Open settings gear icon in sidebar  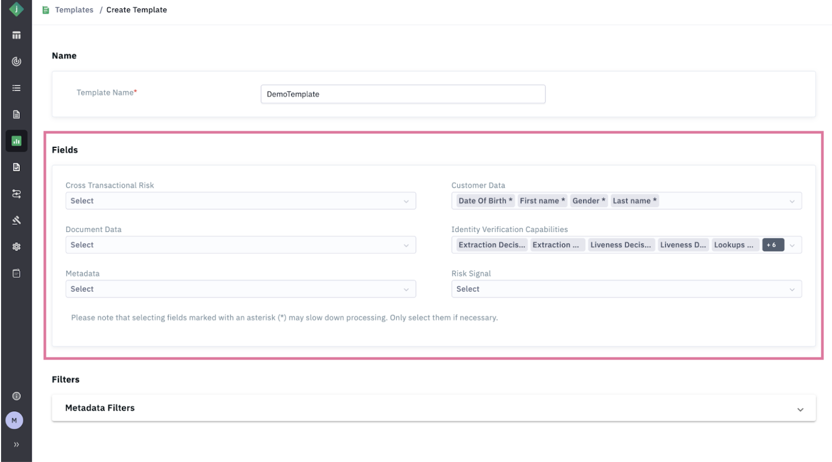point(17,246)
